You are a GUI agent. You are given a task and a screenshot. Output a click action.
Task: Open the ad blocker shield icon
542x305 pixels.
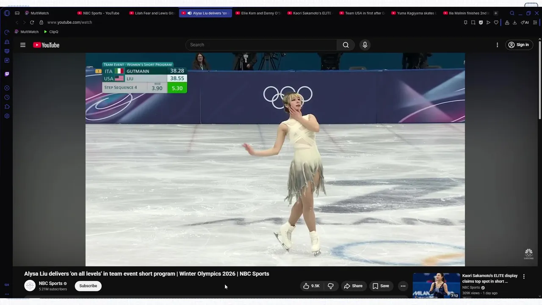click(x=481, y=22)
